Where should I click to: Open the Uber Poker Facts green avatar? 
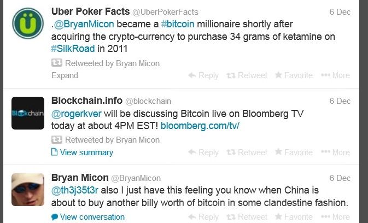pyautogui.click(x=28, y=23)
